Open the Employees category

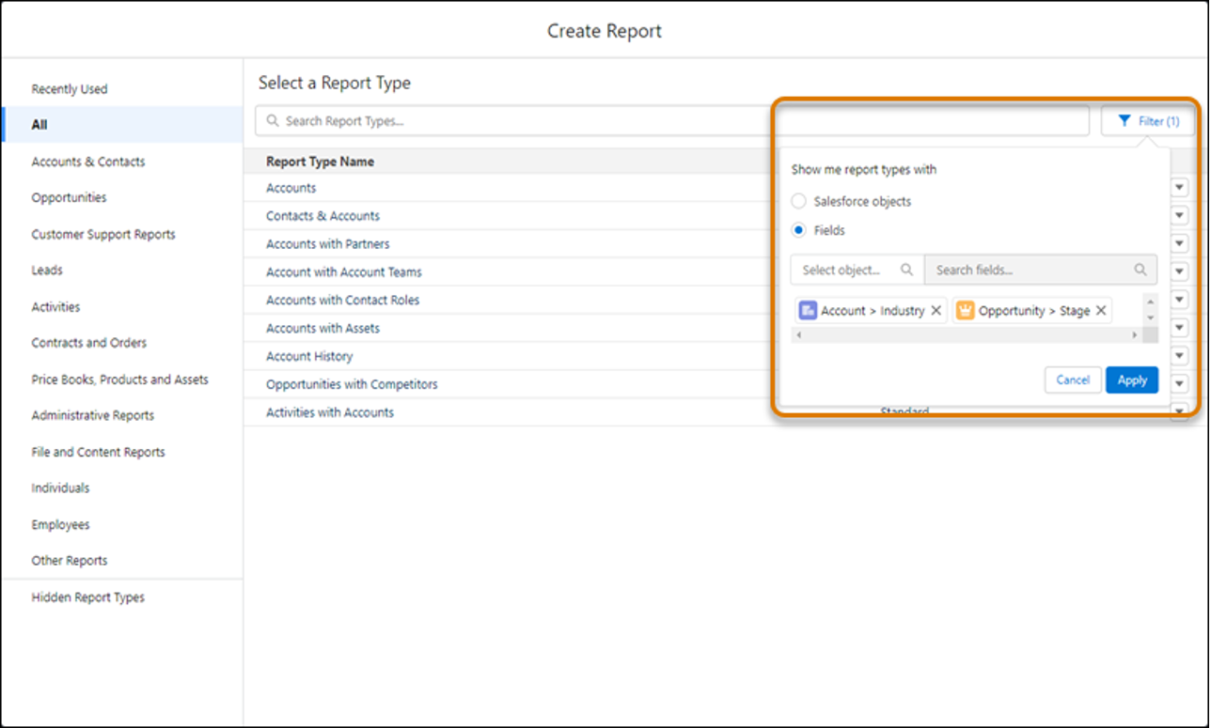(x=60, y=525)
